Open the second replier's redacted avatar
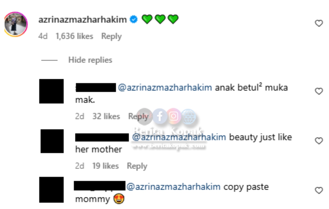 [x=52, y=141]
